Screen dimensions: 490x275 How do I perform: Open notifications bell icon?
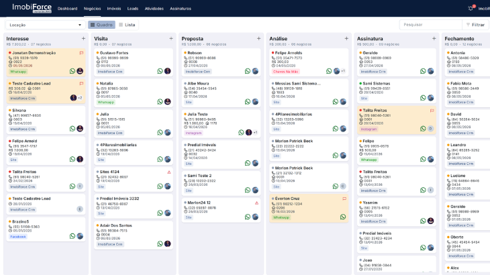(x=471, y=9)
